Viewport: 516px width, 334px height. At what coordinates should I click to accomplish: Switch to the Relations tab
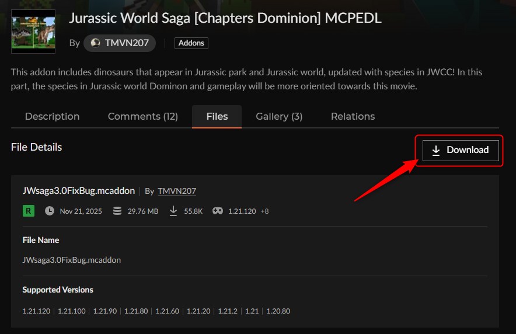click(x=353, y=116)
